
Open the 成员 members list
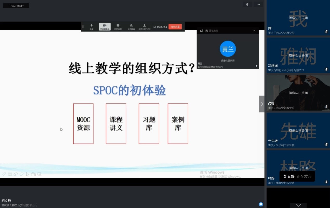click(144, 26)
